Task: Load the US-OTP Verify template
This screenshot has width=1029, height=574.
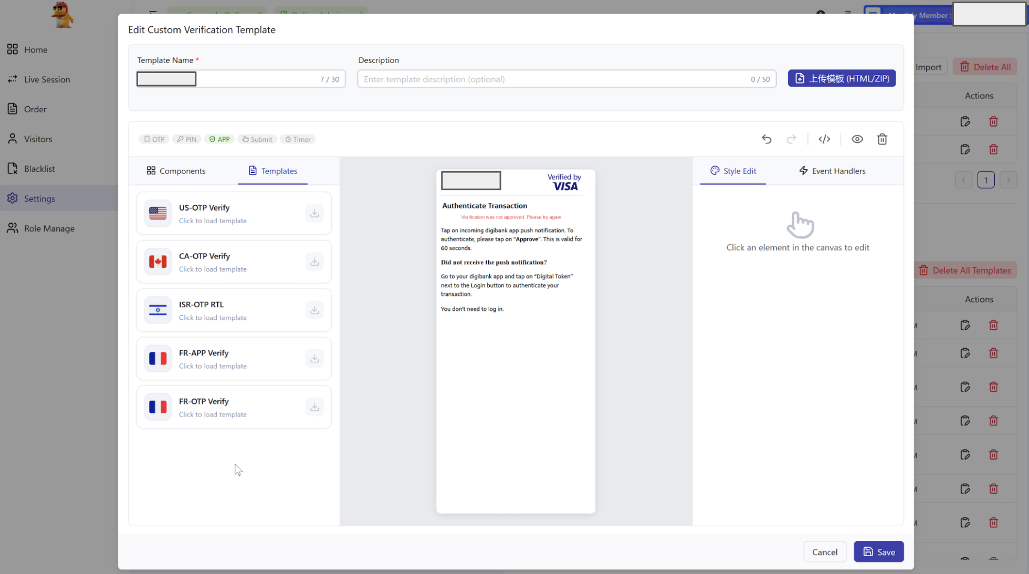Action: (x=234, y=213)
